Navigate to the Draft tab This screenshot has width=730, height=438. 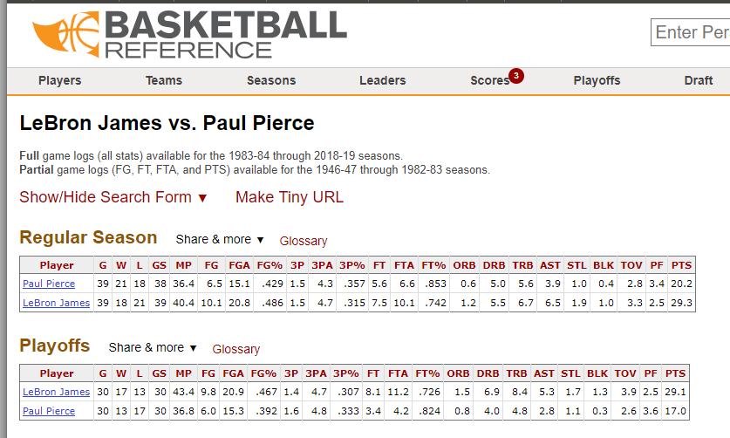(698, 80)
